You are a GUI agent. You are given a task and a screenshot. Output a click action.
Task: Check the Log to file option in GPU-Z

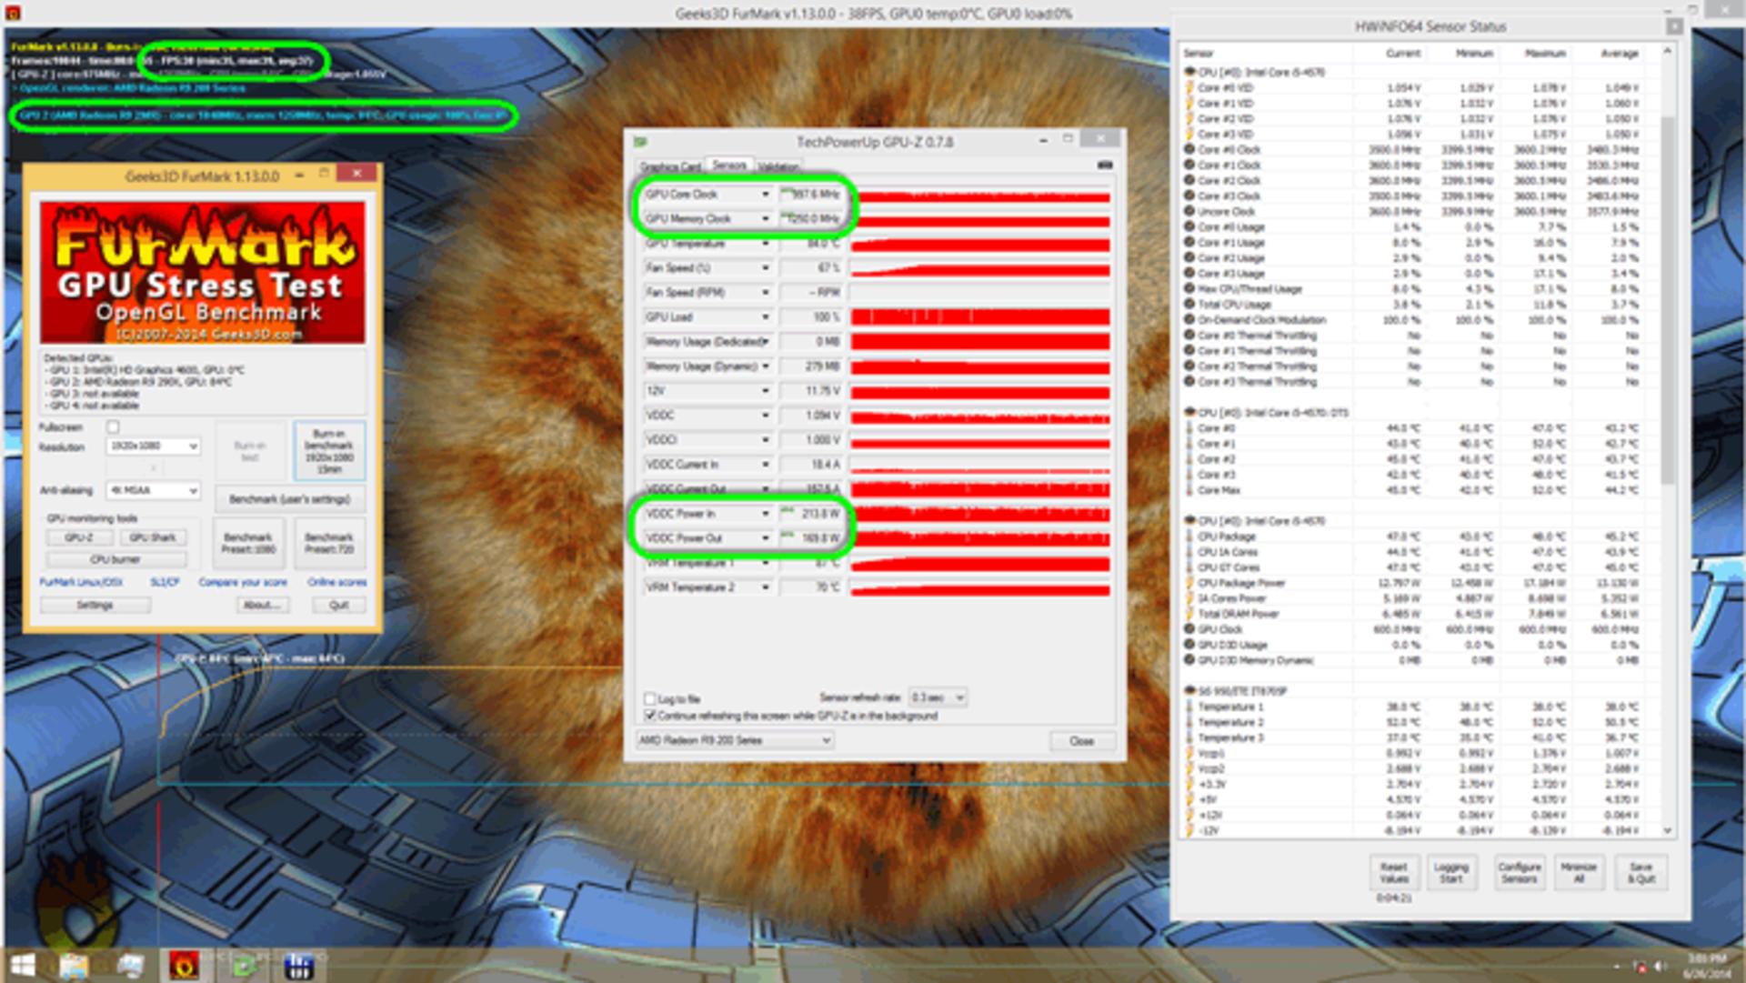tap(649, 698)
